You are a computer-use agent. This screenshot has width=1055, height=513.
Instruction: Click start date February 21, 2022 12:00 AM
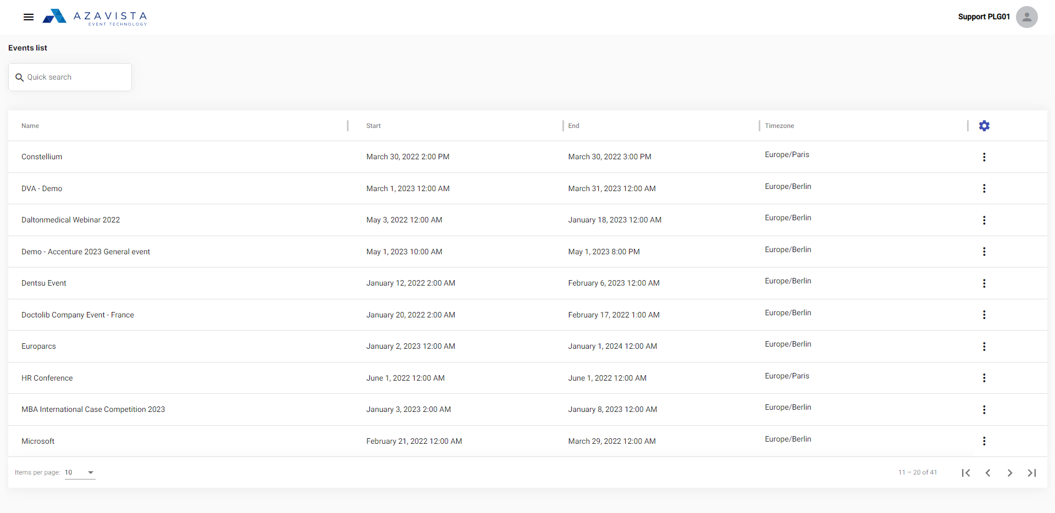(x=414, y=441)
